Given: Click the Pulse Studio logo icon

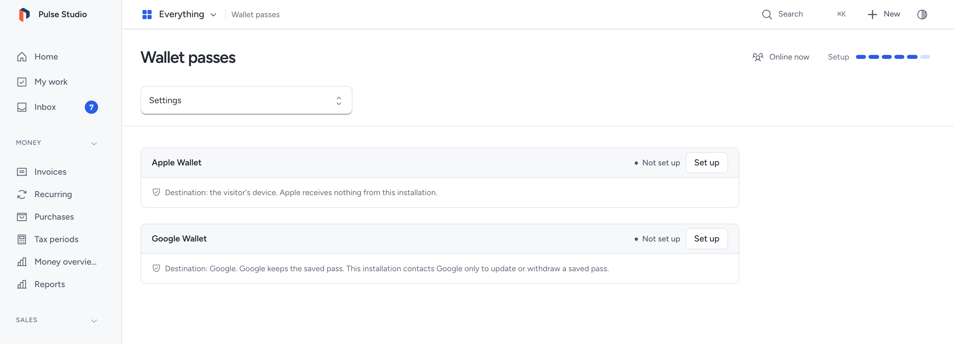Looking at the screenshot, I should [x=24, y=15].
